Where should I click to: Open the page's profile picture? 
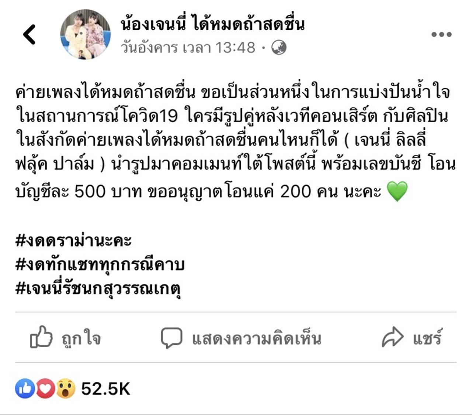click(x=86, y=34)
